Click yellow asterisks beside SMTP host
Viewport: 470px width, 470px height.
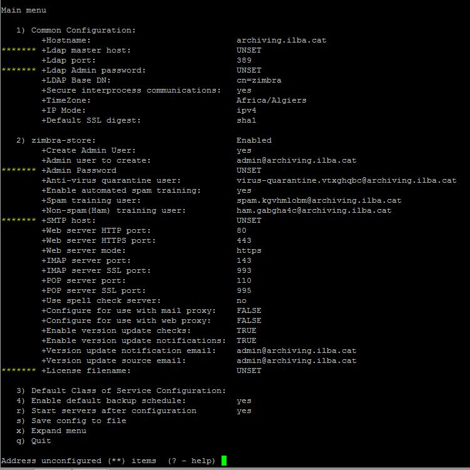coord(19,220)
